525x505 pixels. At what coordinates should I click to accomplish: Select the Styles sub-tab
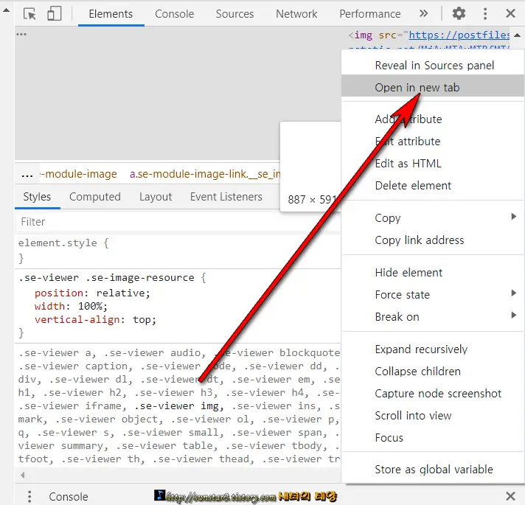tap(37, 197)
